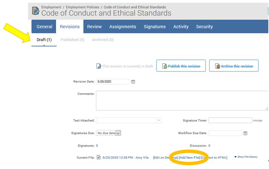The image size is (269, 169).
Task: Switch to the General tab
Action: pyautogui.click(x=44, y=27)
